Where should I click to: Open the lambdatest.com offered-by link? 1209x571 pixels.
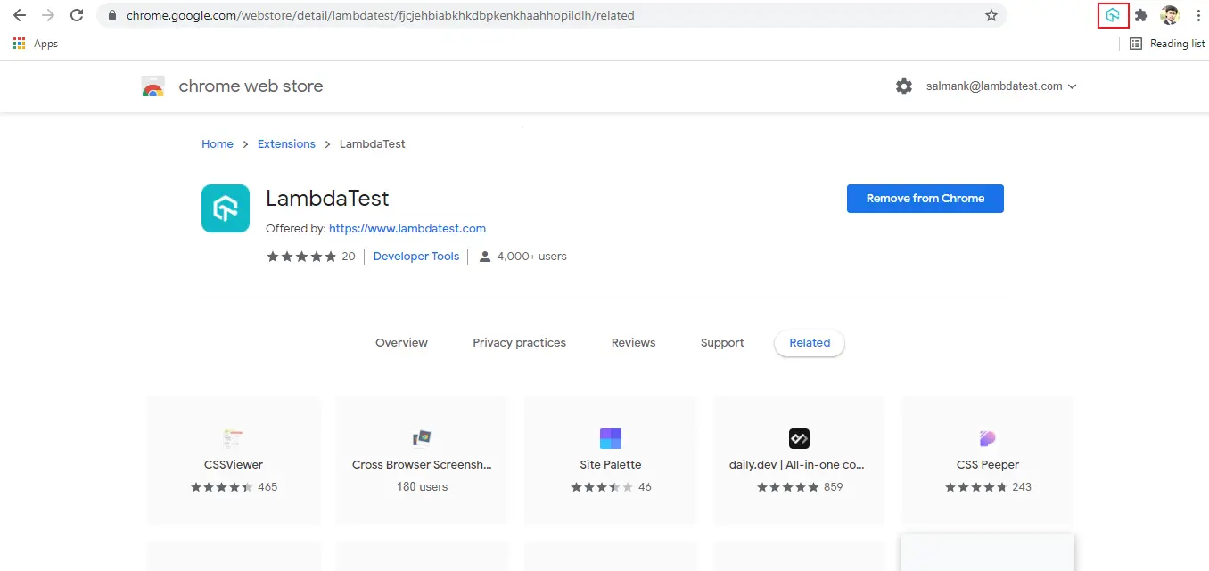(407, 229)
